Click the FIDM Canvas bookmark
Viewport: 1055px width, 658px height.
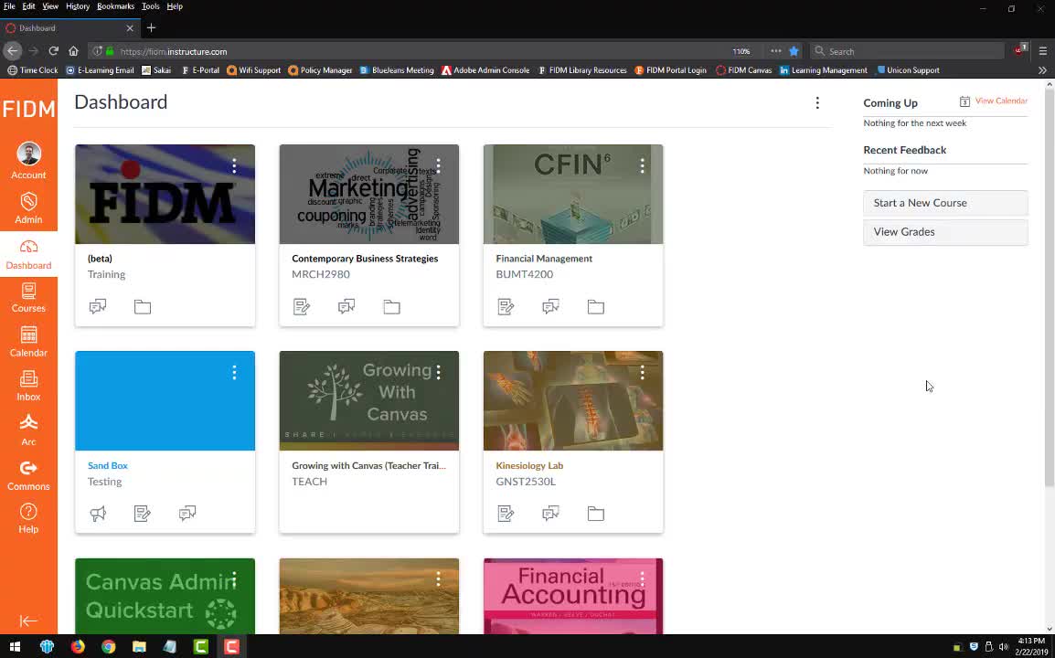point(743,70)
